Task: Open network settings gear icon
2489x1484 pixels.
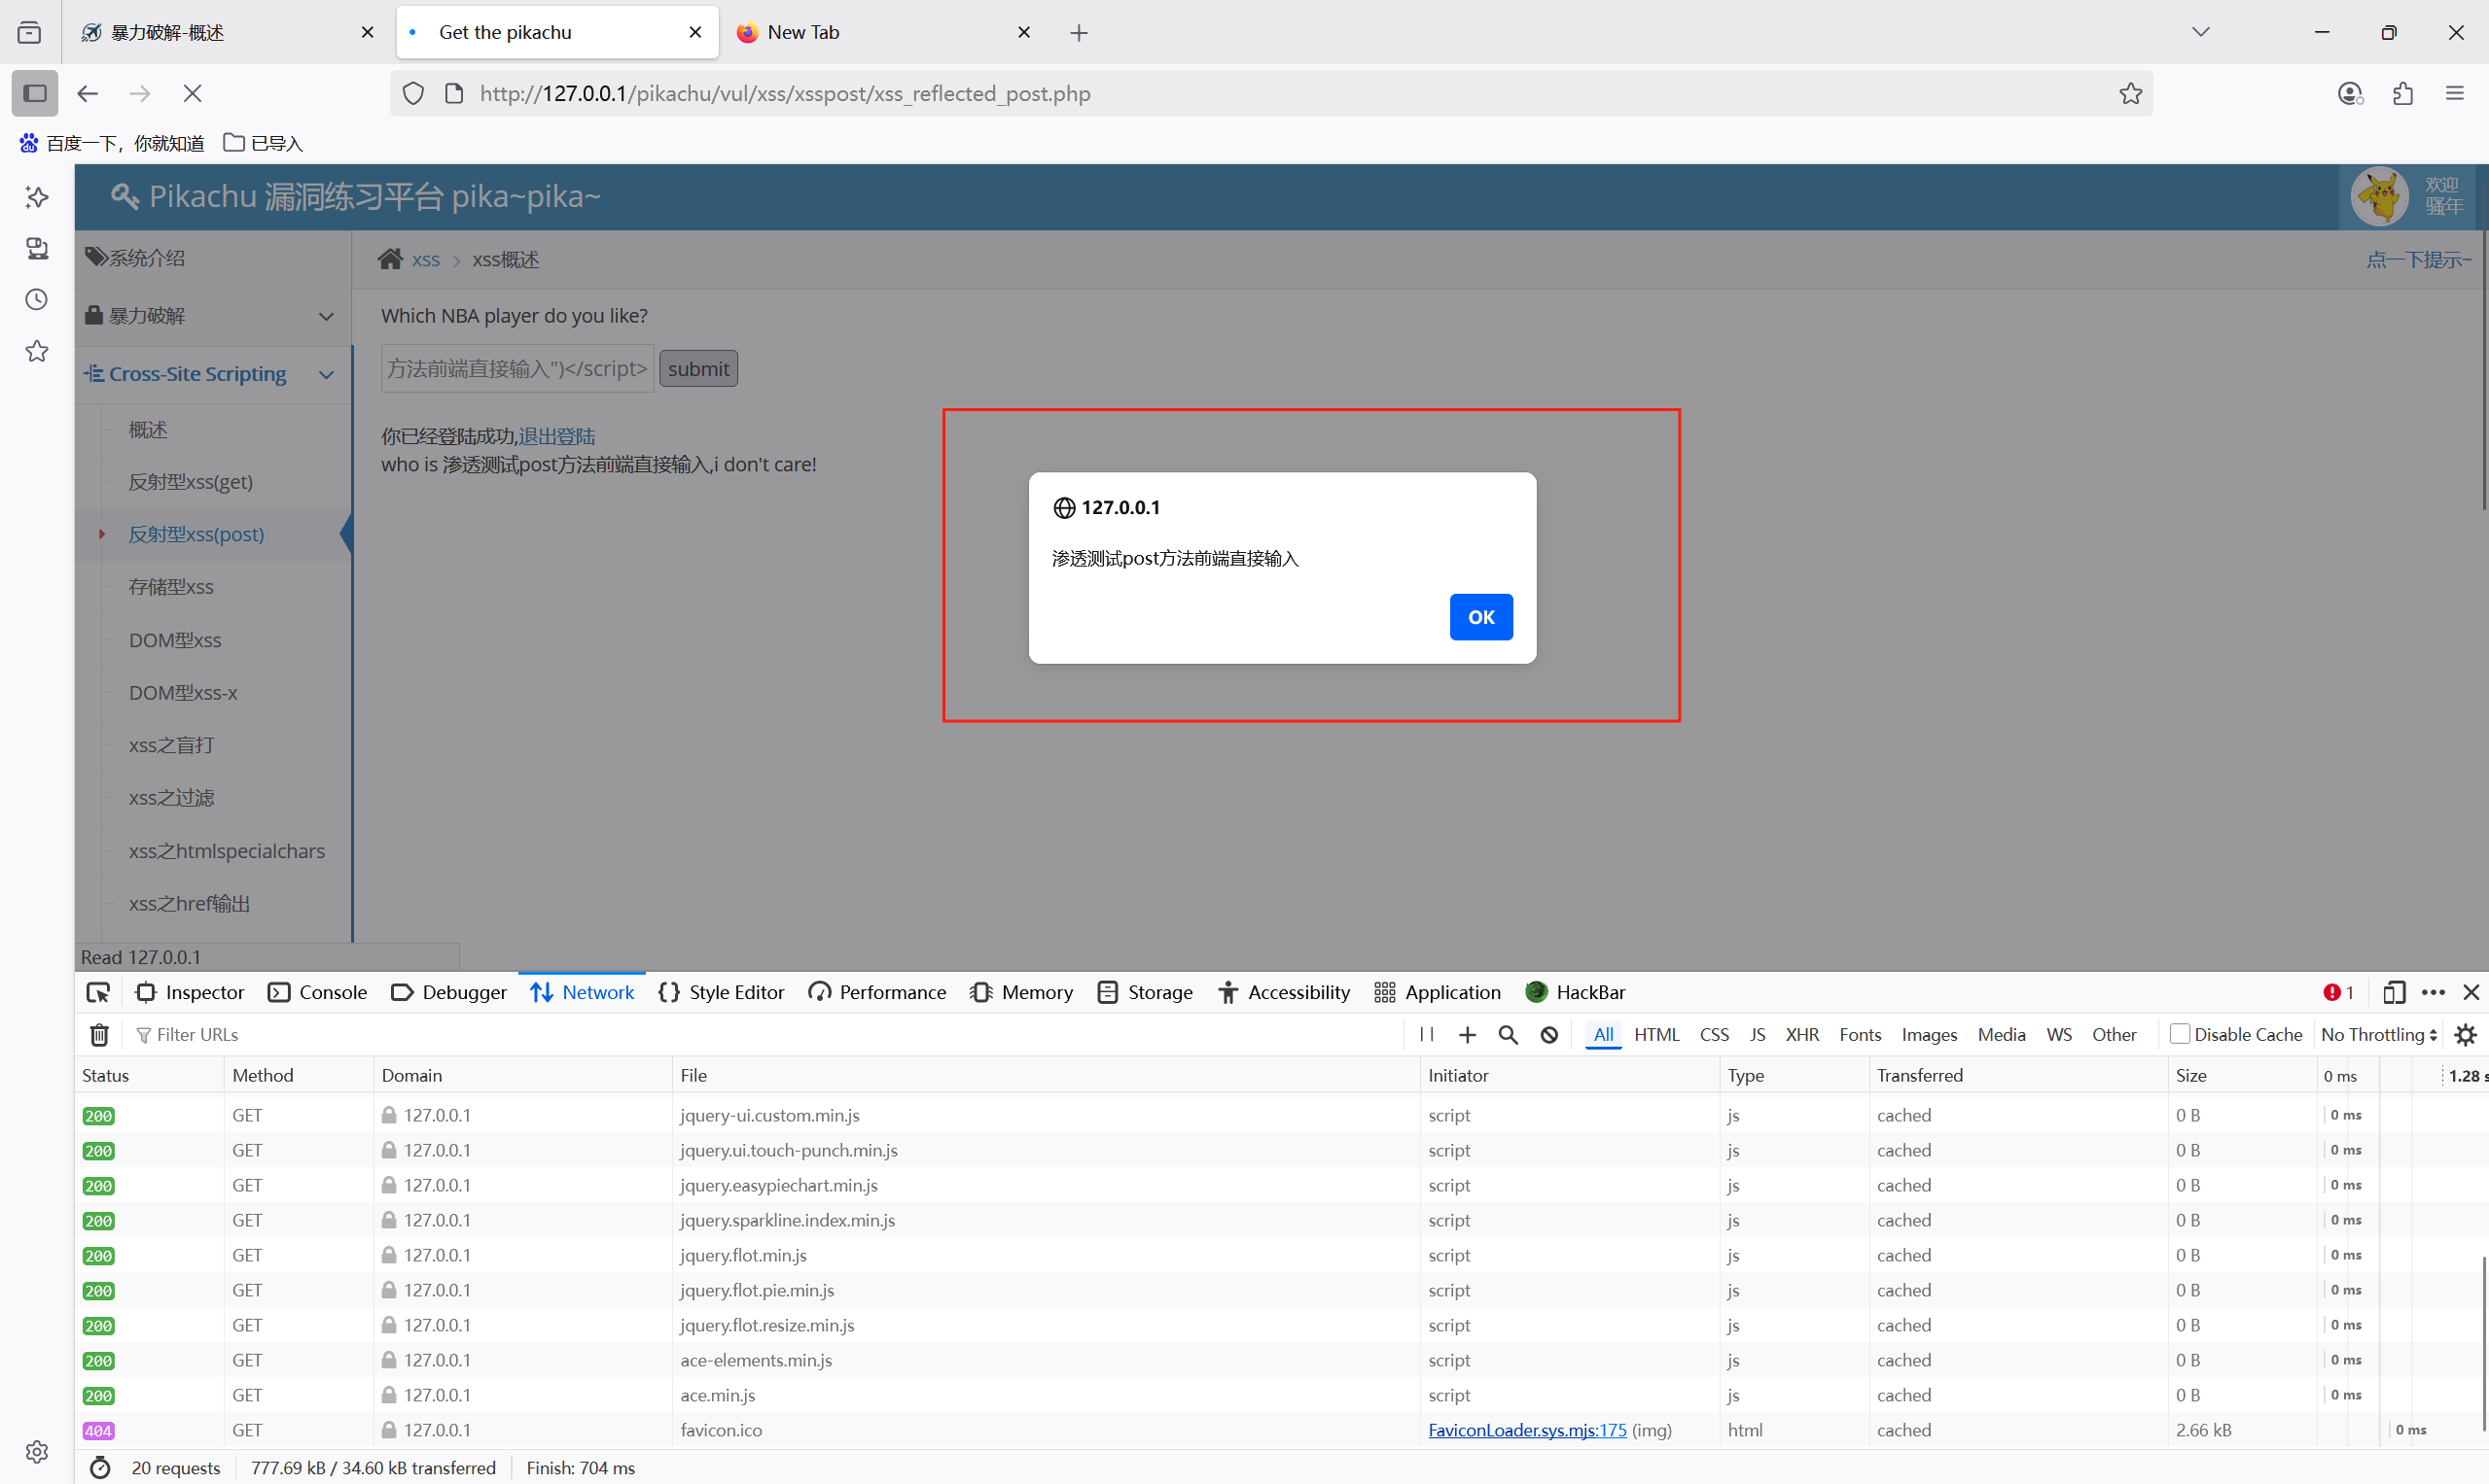Action: click(x=2465, y=1035)
